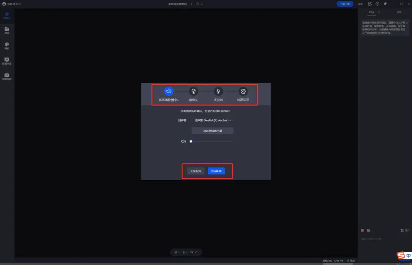Viewport: 412px width, 265px height.
Task: Open the dropdown left of share icon
Action: tap(361, 4)
